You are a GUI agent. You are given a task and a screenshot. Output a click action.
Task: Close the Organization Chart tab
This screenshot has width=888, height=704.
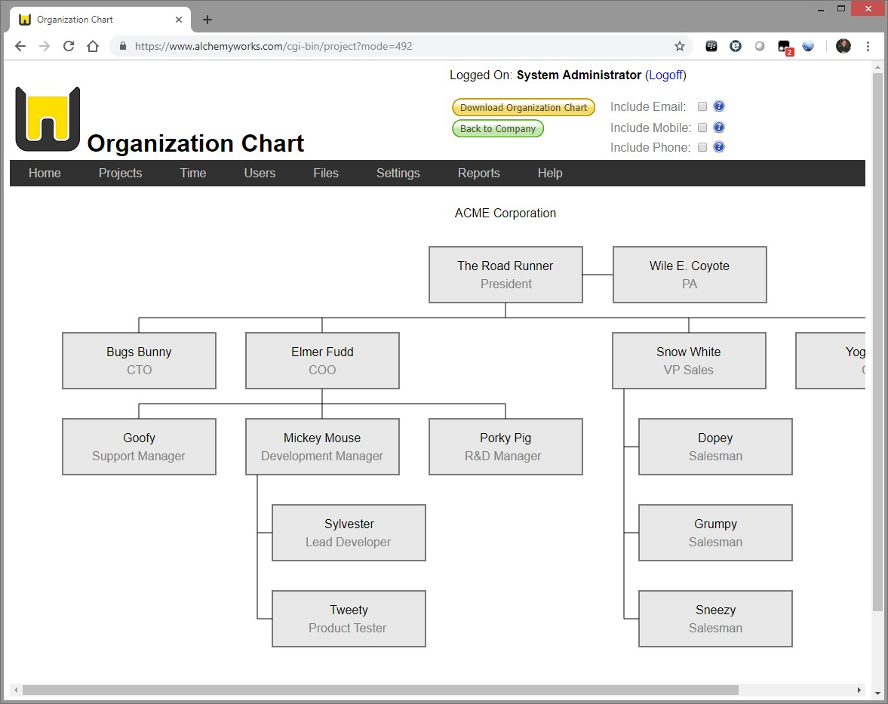coord(178,20)
